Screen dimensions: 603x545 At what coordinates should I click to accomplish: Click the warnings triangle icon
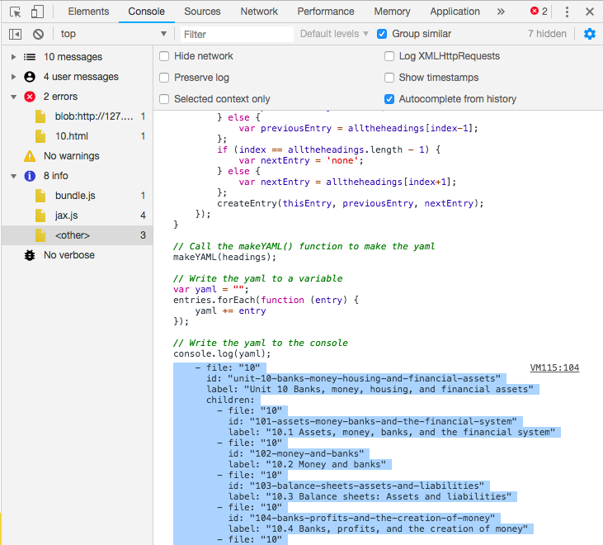[30, 156]
